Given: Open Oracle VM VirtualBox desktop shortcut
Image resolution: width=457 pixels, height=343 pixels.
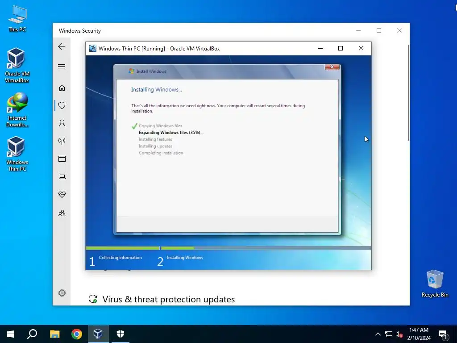Looking at the screenshot, I should point(17,65).
